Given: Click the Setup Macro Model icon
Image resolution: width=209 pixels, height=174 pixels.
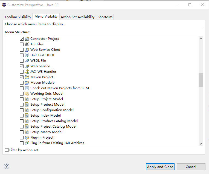Looking at the screenshot, I should pyautogui.click(x=27, y=132).
